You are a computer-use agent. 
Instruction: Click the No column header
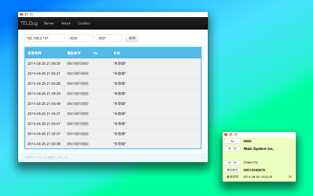(95, 53)
